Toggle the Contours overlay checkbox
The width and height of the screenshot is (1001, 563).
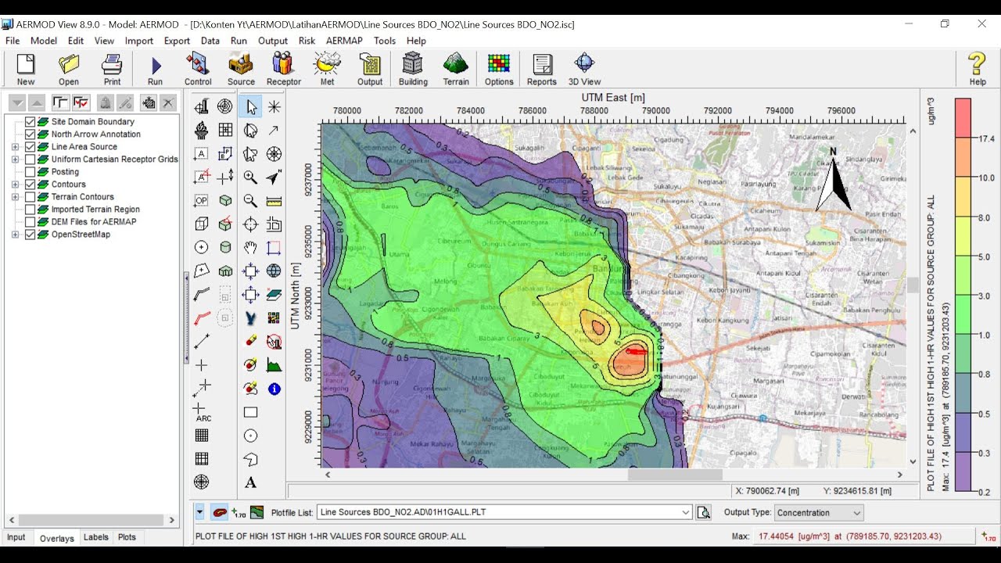[x=30, y=185]
